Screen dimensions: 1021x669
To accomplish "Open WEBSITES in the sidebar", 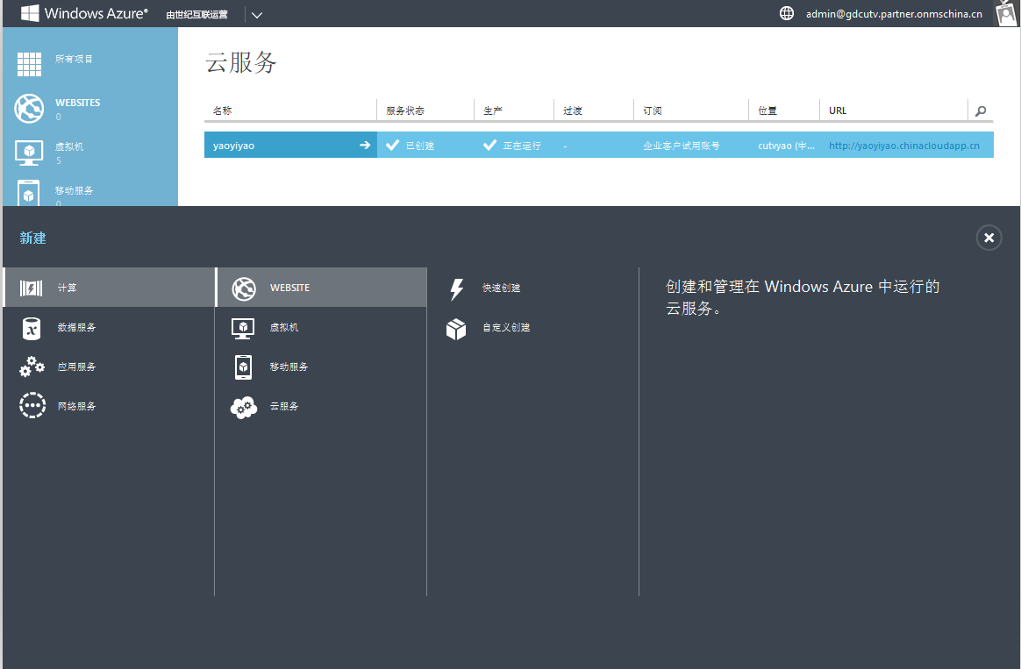I will click(x=77, y=103).
